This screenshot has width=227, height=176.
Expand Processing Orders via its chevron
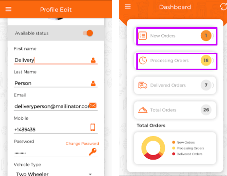[213, 60]
